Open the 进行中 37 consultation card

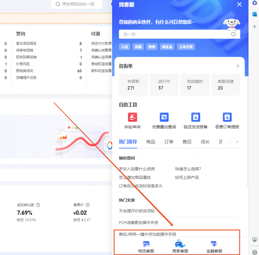coord(164,85)
